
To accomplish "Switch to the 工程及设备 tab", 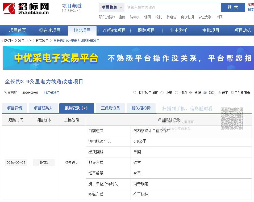I will pyautogui.click(x=110, y=108).
